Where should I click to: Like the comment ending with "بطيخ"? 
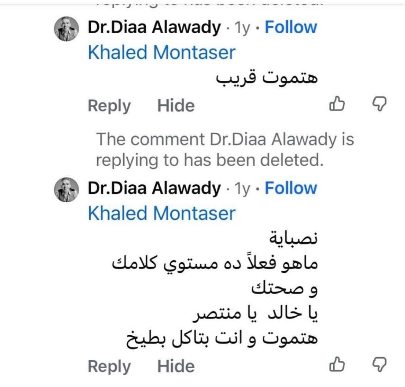pos(337,365)
